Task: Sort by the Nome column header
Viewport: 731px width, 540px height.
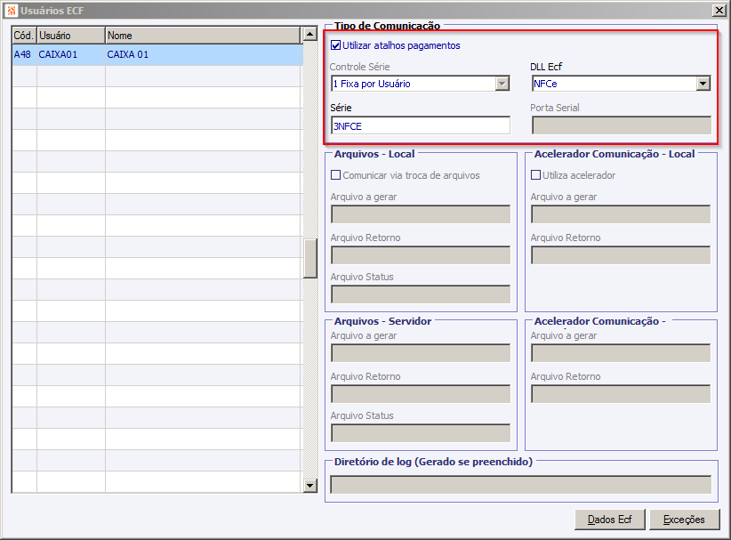Action: 203,36
